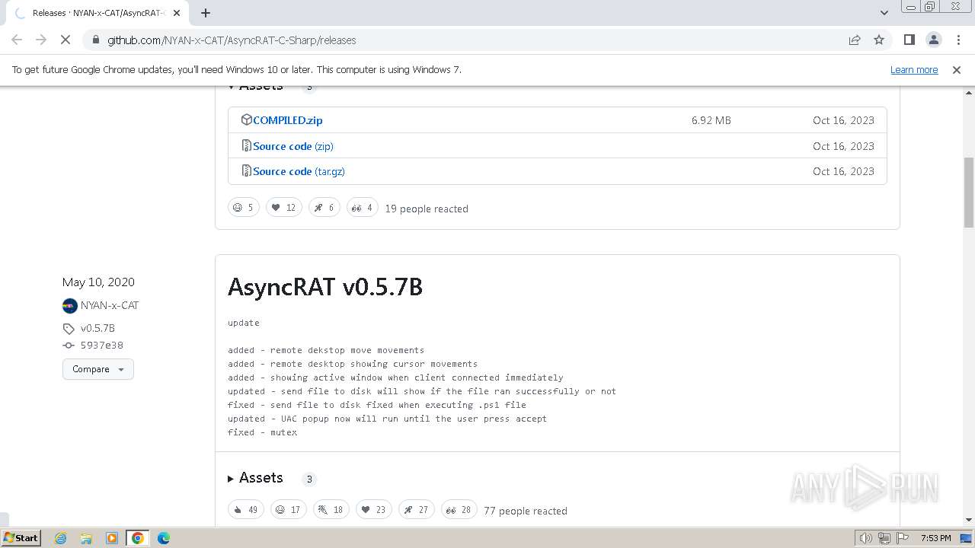Screen dimensions: 975x548
Task: Click the site lock icon
Action: [x=95, y=40]
